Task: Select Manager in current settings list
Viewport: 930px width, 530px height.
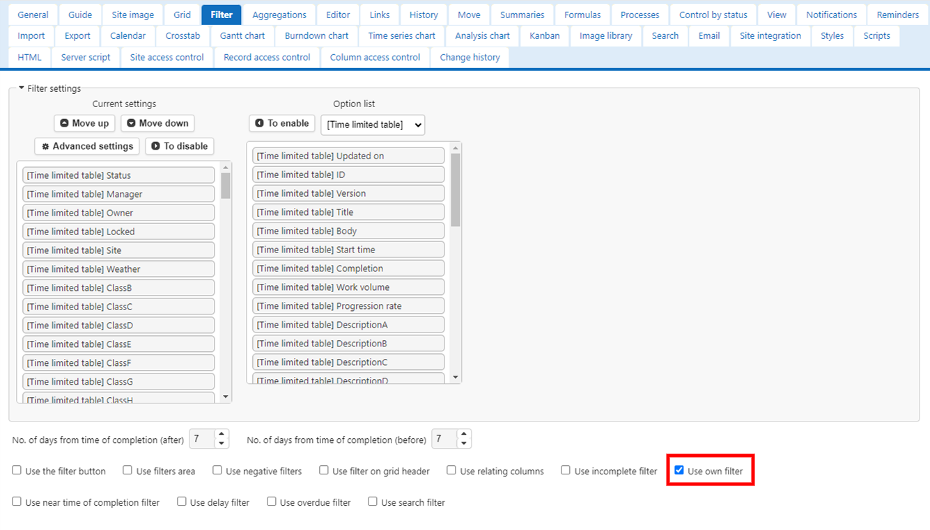Action: pos(118,194)
